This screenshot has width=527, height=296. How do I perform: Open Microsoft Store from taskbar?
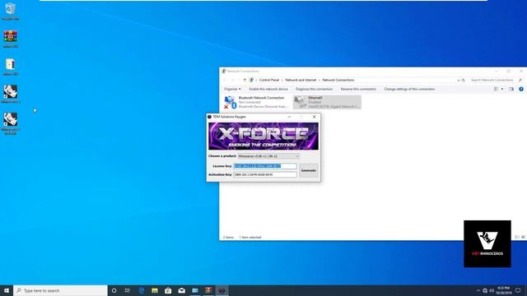[168, 290]
